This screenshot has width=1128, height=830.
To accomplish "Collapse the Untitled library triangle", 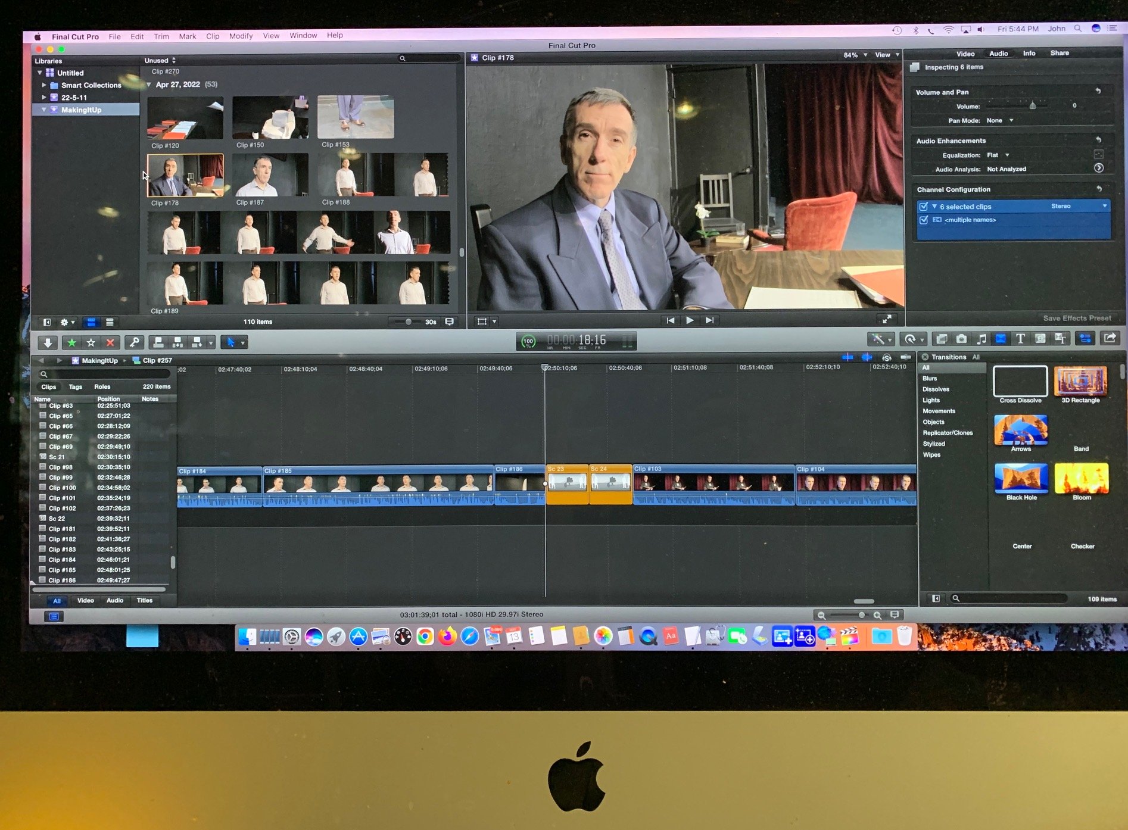I will [40, 73].
